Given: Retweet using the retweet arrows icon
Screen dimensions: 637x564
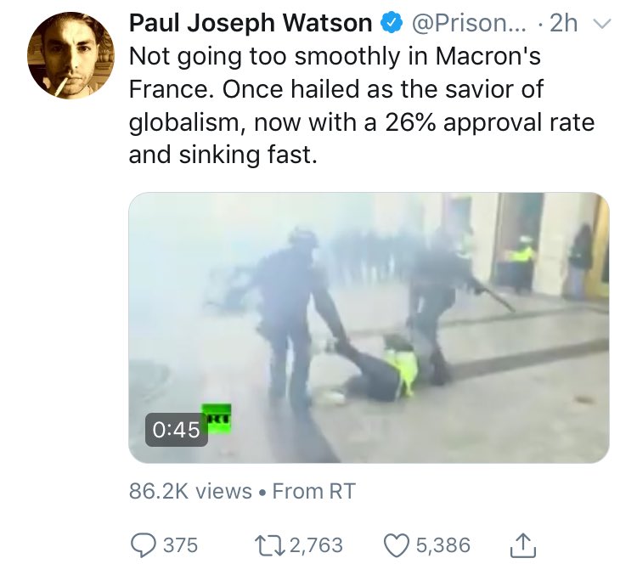Looking at the screenshot, I should (269, 545).
